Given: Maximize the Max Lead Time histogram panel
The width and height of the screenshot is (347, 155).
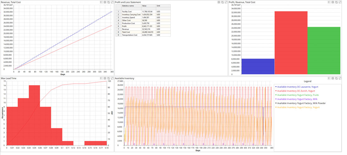Looking at the screenshot, I should click(x=112, y=78).
